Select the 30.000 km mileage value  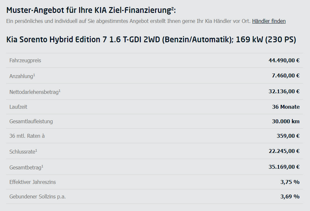pyautogui.click(x=286, y=121)
